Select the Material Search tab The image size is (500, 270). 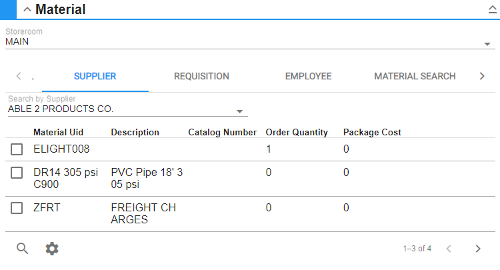click(415, 77)
